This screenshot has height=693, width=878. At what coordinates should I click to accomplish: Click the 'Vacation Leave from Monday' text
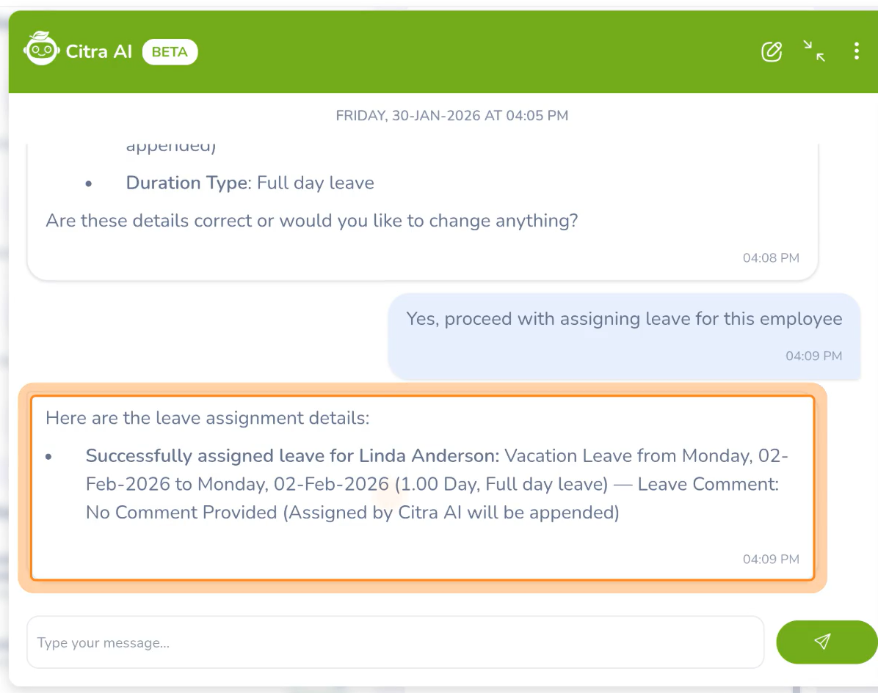tap(628, 456)
